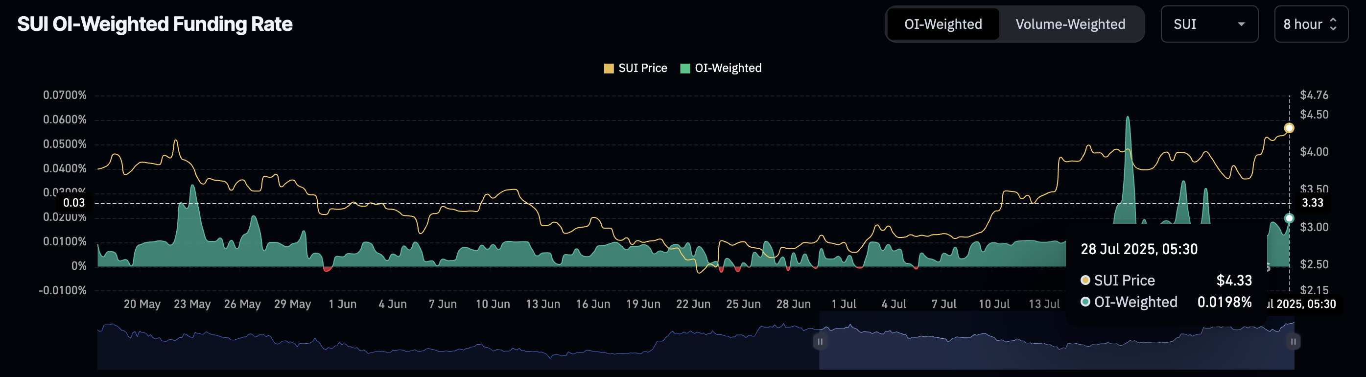1366x377 pixels.
Task: Click the 1 Jun date axis label
Action: coord(343,304)
